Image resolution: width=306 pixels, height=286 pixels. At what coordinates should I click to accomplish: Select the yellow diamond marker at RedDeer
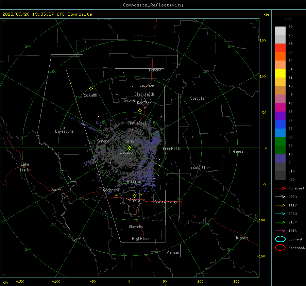(140, 111)
